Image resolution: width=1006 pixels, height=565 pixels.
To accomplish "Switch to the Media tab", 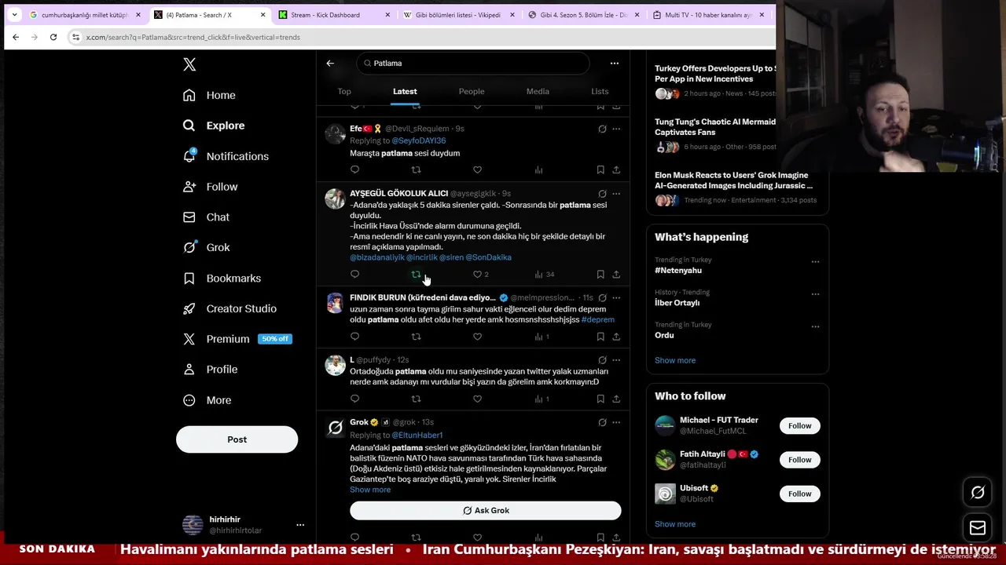I will 538,92.
